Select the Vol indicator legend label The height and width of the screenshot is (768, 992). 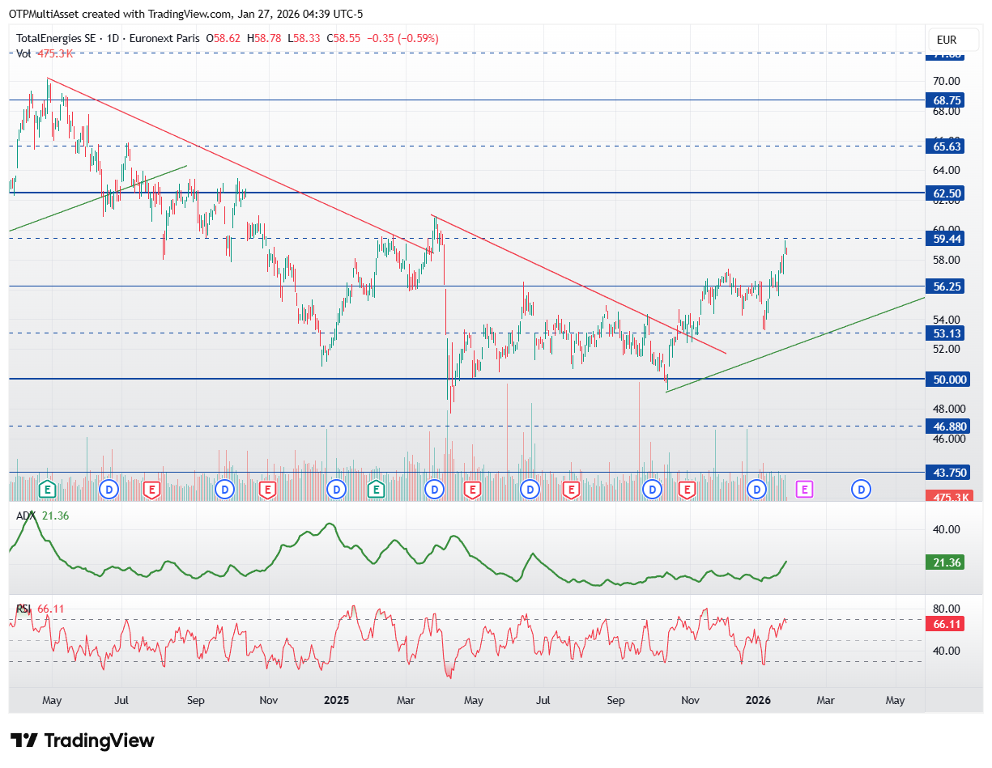(24, 53)
